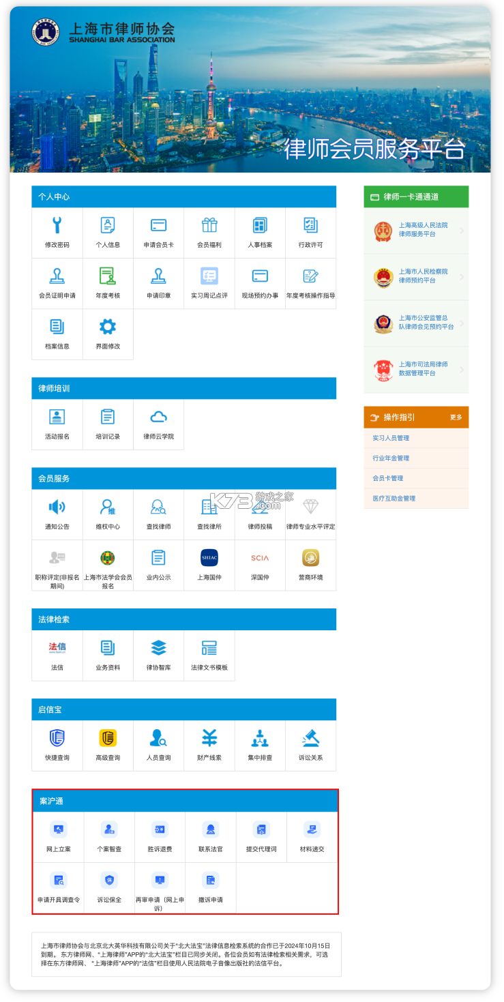
Task: Open 查找律师 search icon
Action: [x=158, y=507]
